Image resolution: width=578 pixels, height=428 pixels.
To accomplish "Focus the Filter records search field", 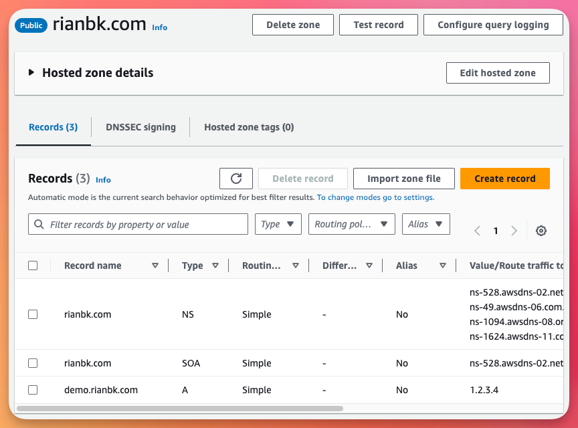I will 138,224.
